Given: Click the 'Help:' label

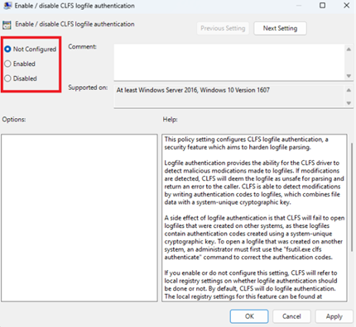Looking at the screenshot, I should 170,120.
